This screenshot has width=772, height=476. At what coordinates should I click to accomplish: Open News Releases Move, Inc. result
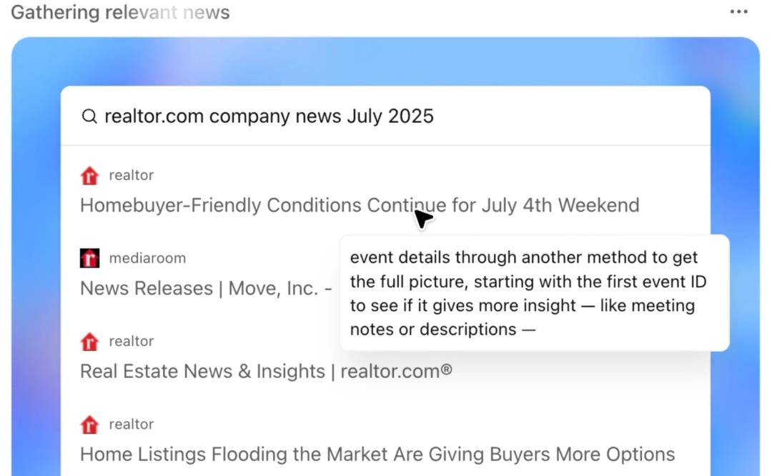point(206,289)
